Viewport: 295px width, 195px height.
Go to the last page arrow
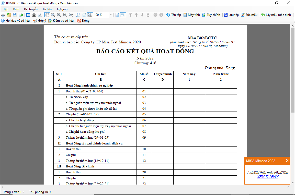(148, 15)
